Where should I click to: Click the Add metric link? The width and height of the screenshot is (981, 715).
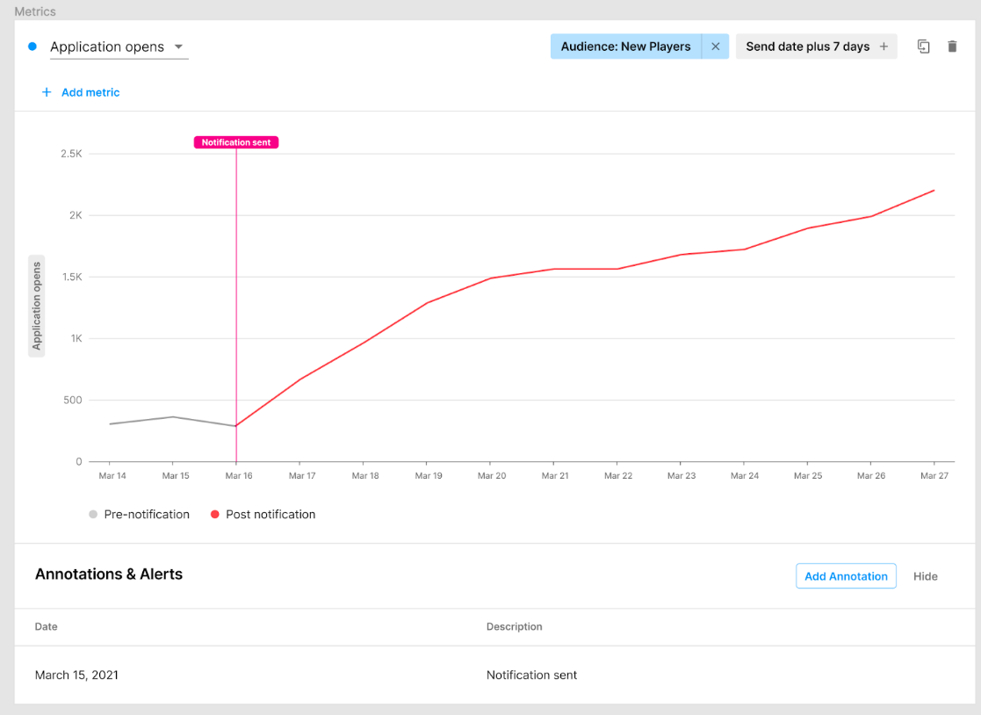coord(90,92)
